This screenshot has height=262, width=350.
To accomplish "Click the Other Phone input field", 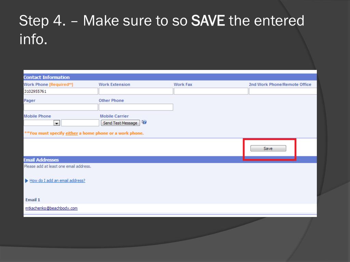I will [136, 107].
